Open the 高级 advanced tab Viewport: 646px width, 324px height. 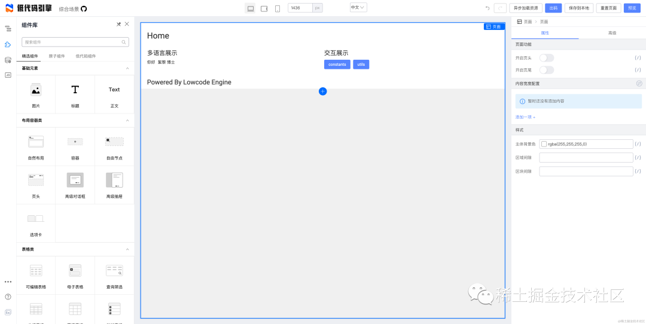[x=613, y=33]
